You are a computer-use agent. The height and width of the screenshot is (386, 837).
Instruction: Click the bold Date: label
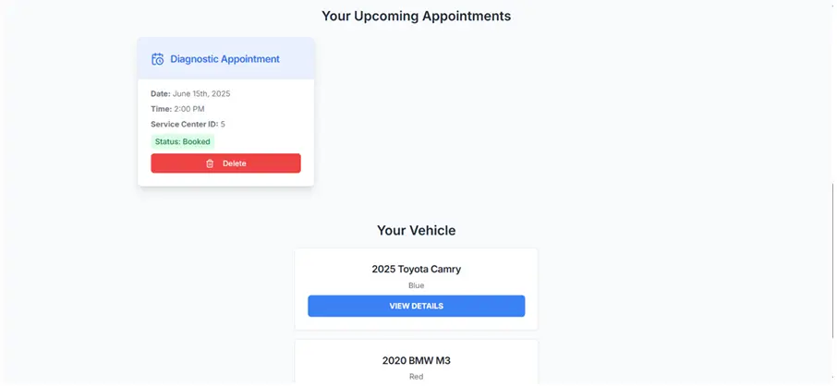[161, 93]
